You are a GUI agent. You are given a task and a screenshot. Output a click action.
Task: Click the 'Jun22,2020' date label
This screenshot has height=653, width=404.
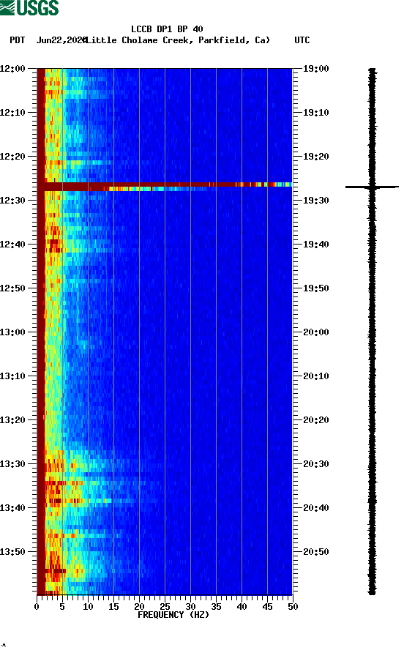coord(61,40)
